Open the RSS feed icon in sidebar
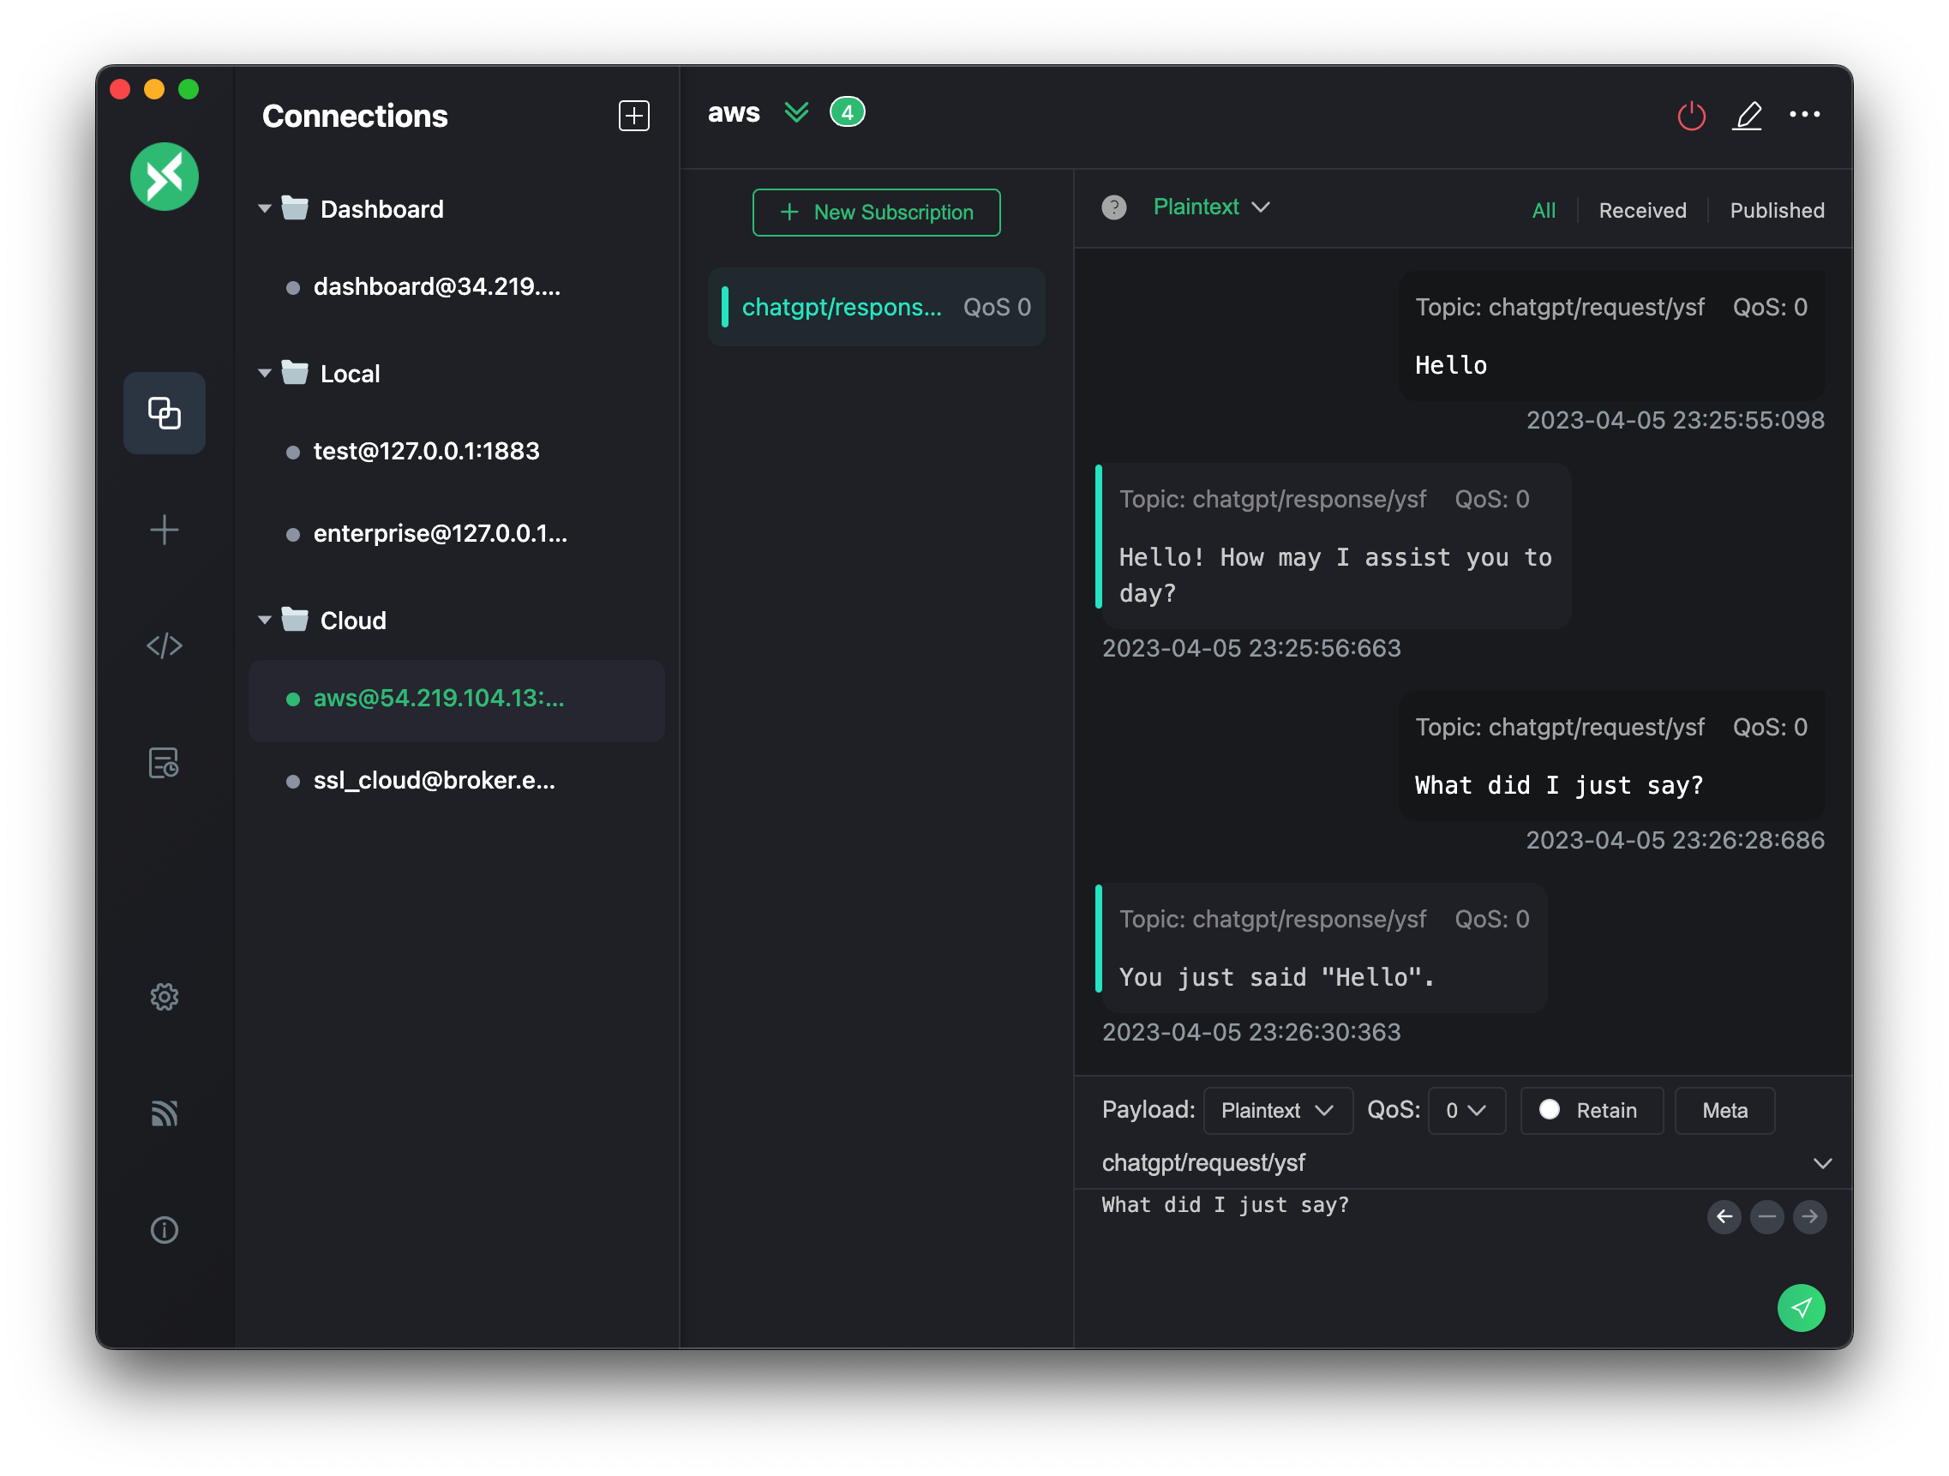This screenshot has width=1949, height=1476. pyautogui.click(x=164, y=1113)
